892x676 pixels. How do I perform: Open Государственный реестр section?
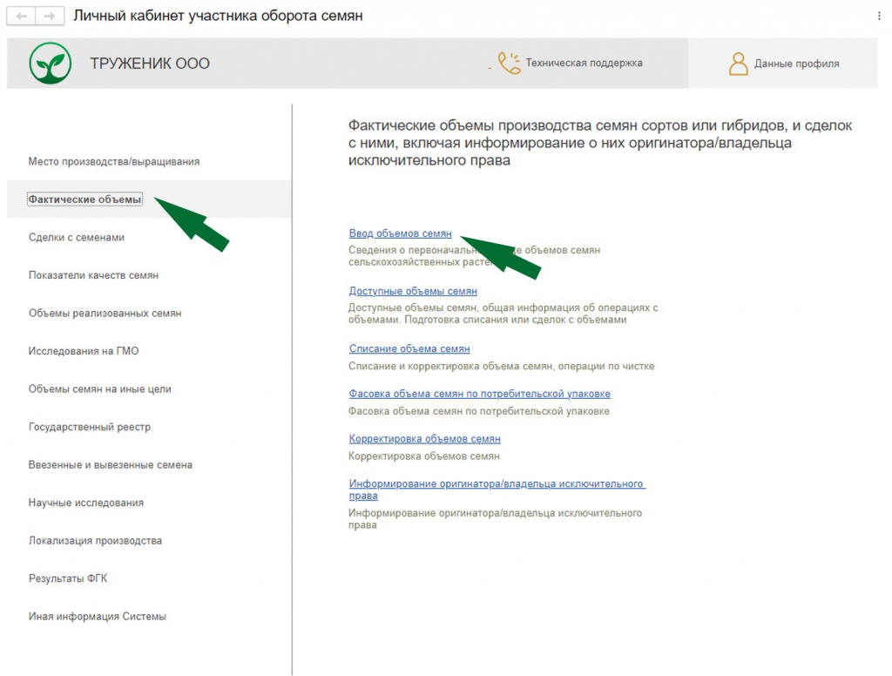90,427
